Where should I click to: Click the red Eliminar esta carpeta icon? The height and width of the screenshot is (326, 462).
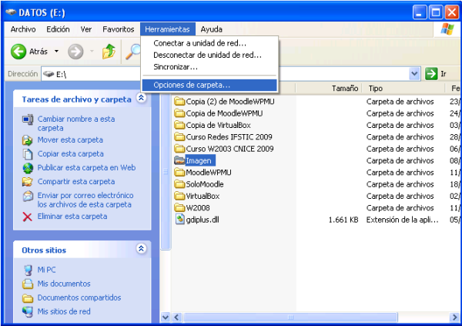[28, 217]
